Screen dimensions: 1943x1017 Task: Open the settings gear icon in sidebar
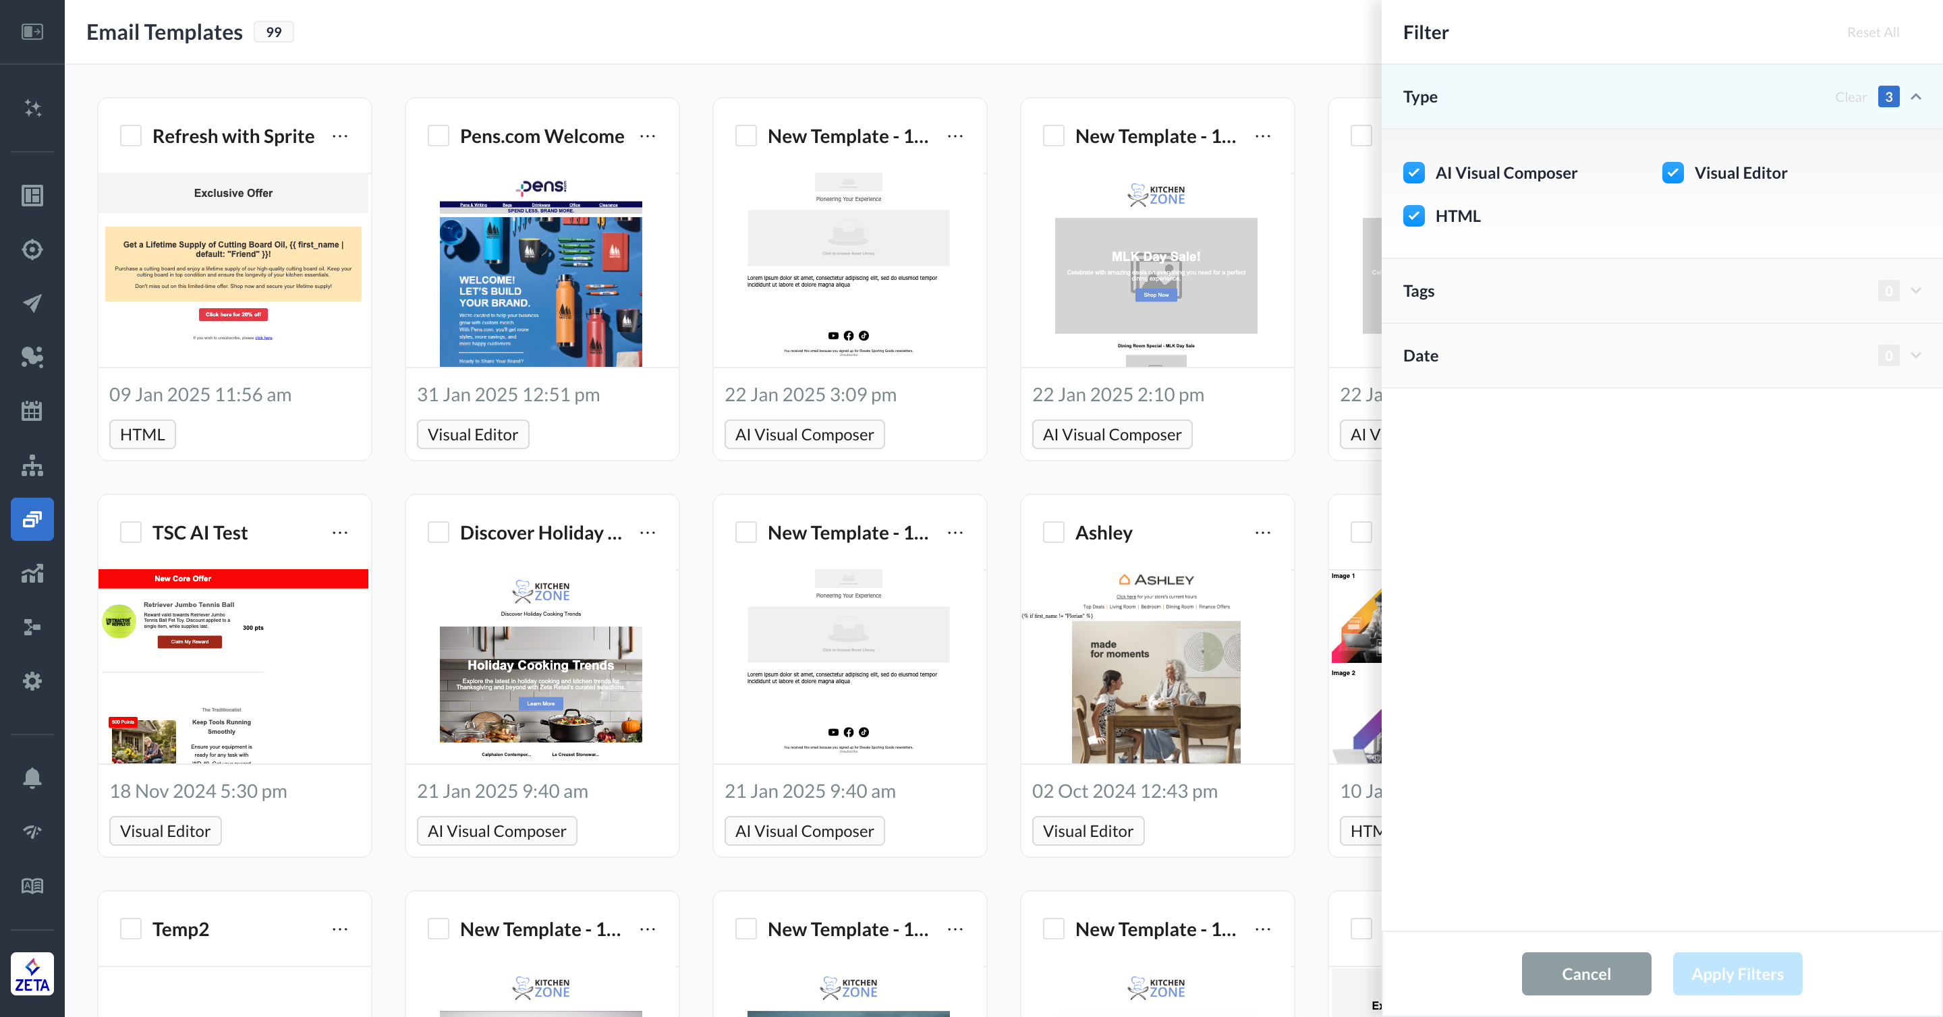tap(32, 680)
